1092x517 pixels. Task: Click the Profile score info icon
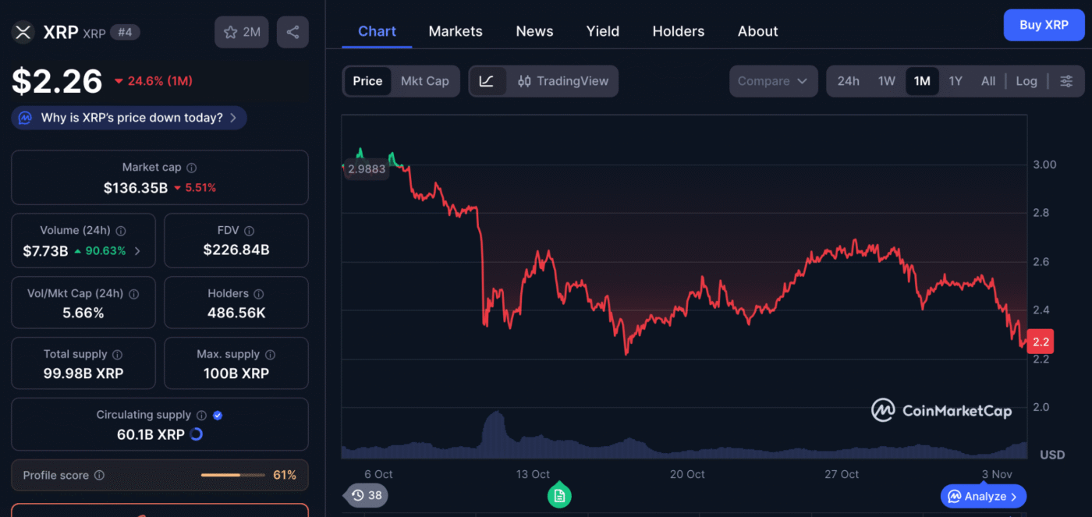(x=99, y=475)
